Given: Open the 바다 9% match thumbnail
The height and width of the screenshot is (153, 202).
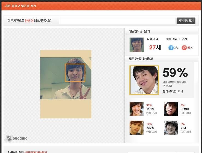Looking at the screenshot, I should point(171,128).
